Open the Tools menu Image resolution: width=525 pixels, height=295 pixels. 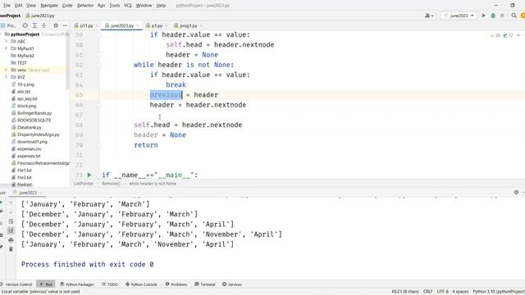(x=115, y=6)
